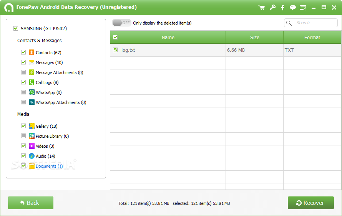Select the WhatsApp (0) category
The image size is (342, 216).
[x=49, y=92]
